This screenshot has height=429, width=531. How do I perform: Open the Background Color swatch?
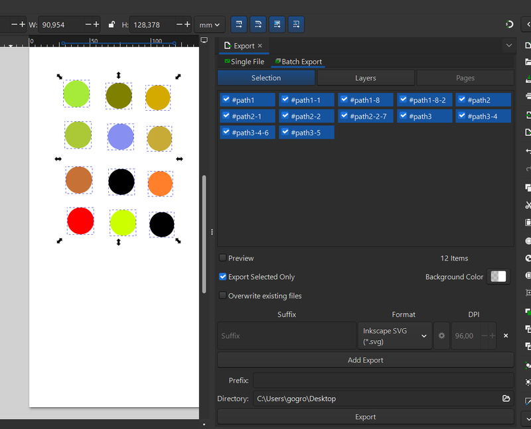[498, 276]
